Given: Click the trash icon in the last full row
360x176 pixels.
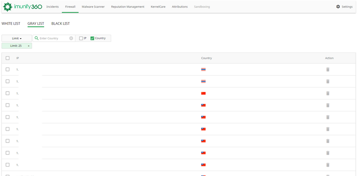Looking at the screenshot, I should click(x=328, y=165).
